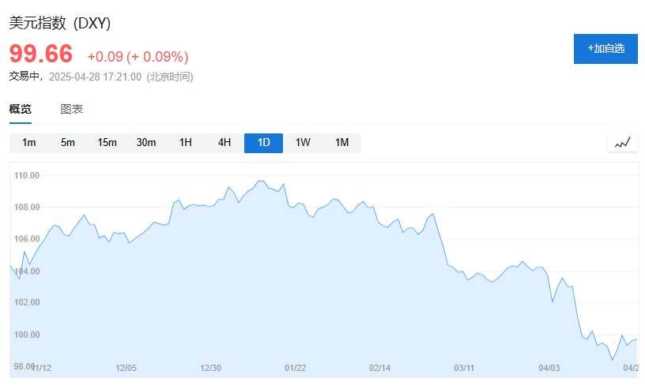Open the 图表 tab

click(72, 110)
